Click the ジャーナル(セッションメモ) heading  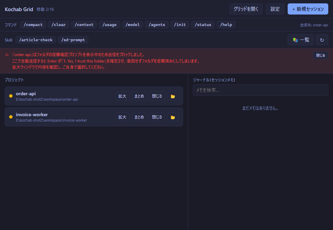[x=214, y=80]
